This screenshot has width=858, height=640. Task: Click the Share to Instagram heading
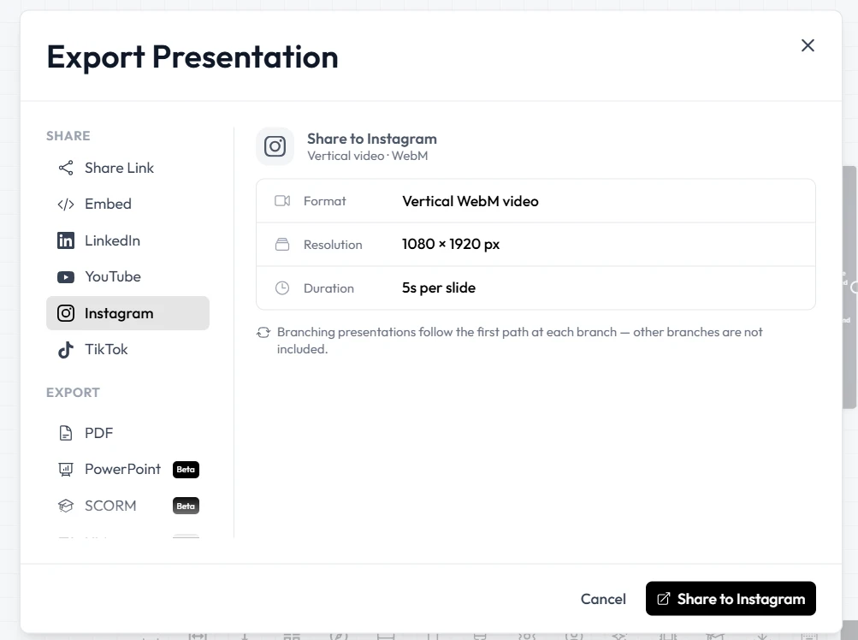(x=372, y=139)
